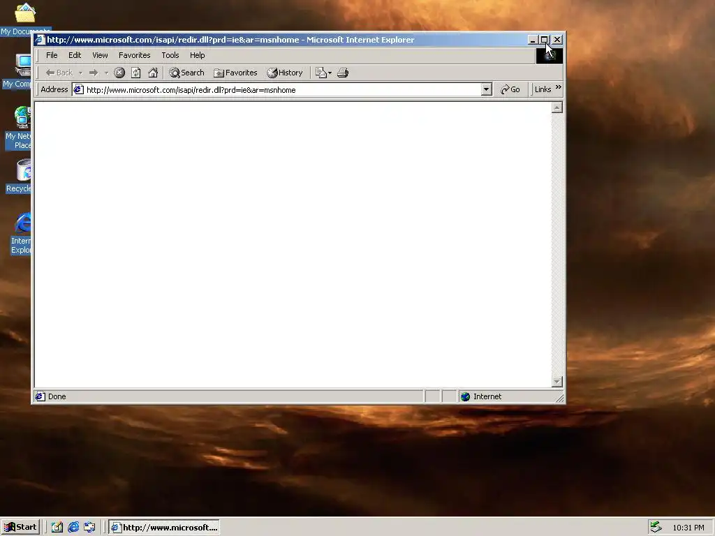Open the View menu

tap(100, 55)
